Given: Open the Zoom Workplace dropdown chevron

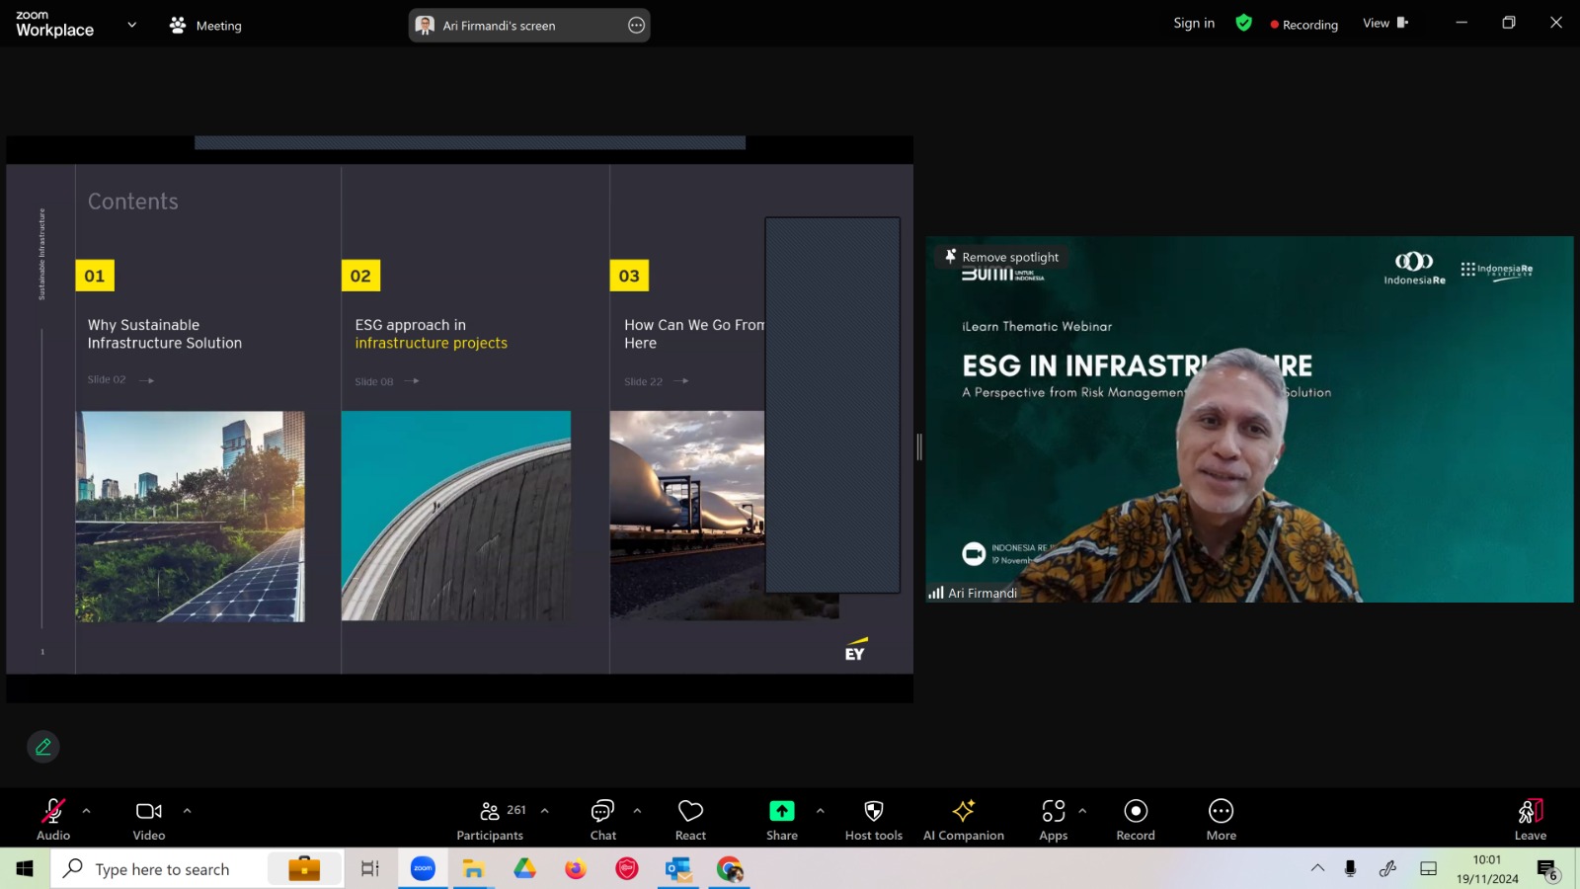Looking at the screenshot, I should point(132,25).
